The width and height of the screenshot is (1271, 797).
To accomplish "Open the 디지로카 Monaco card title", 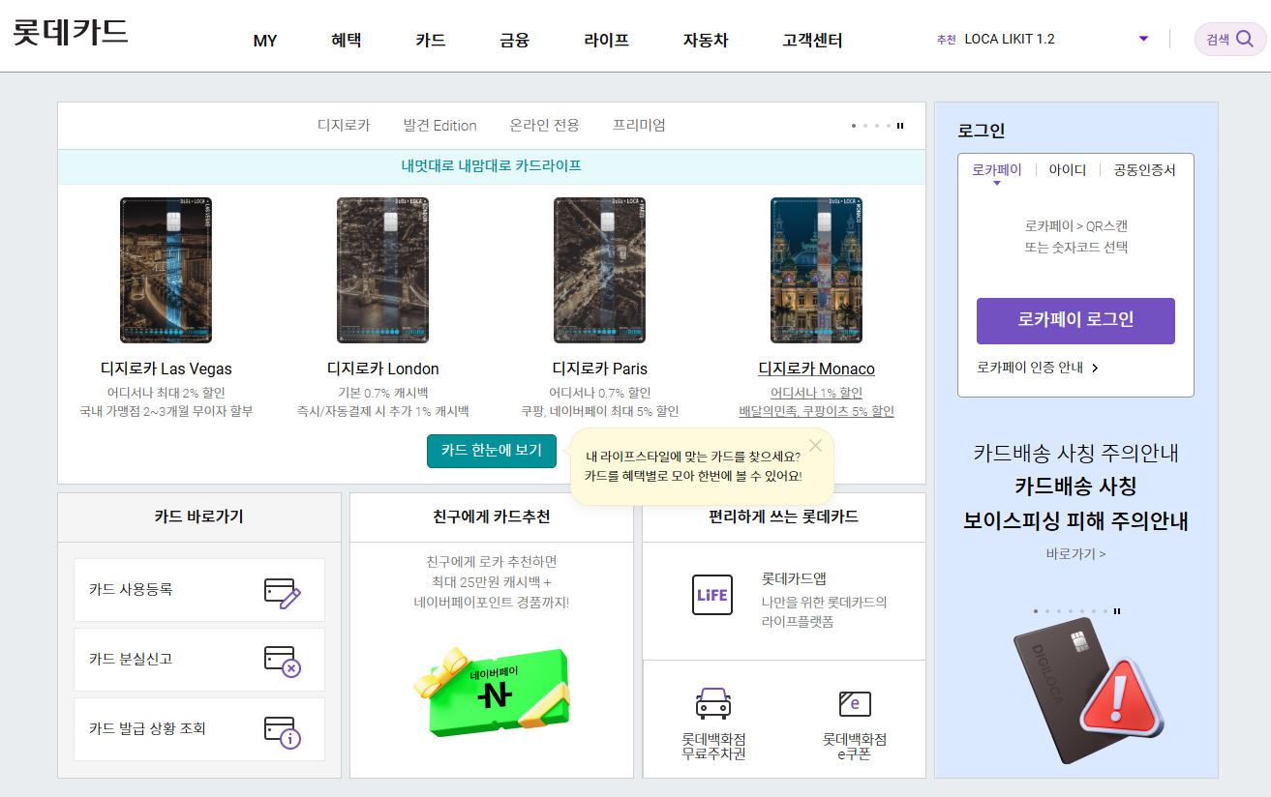I will pos(816,369).
